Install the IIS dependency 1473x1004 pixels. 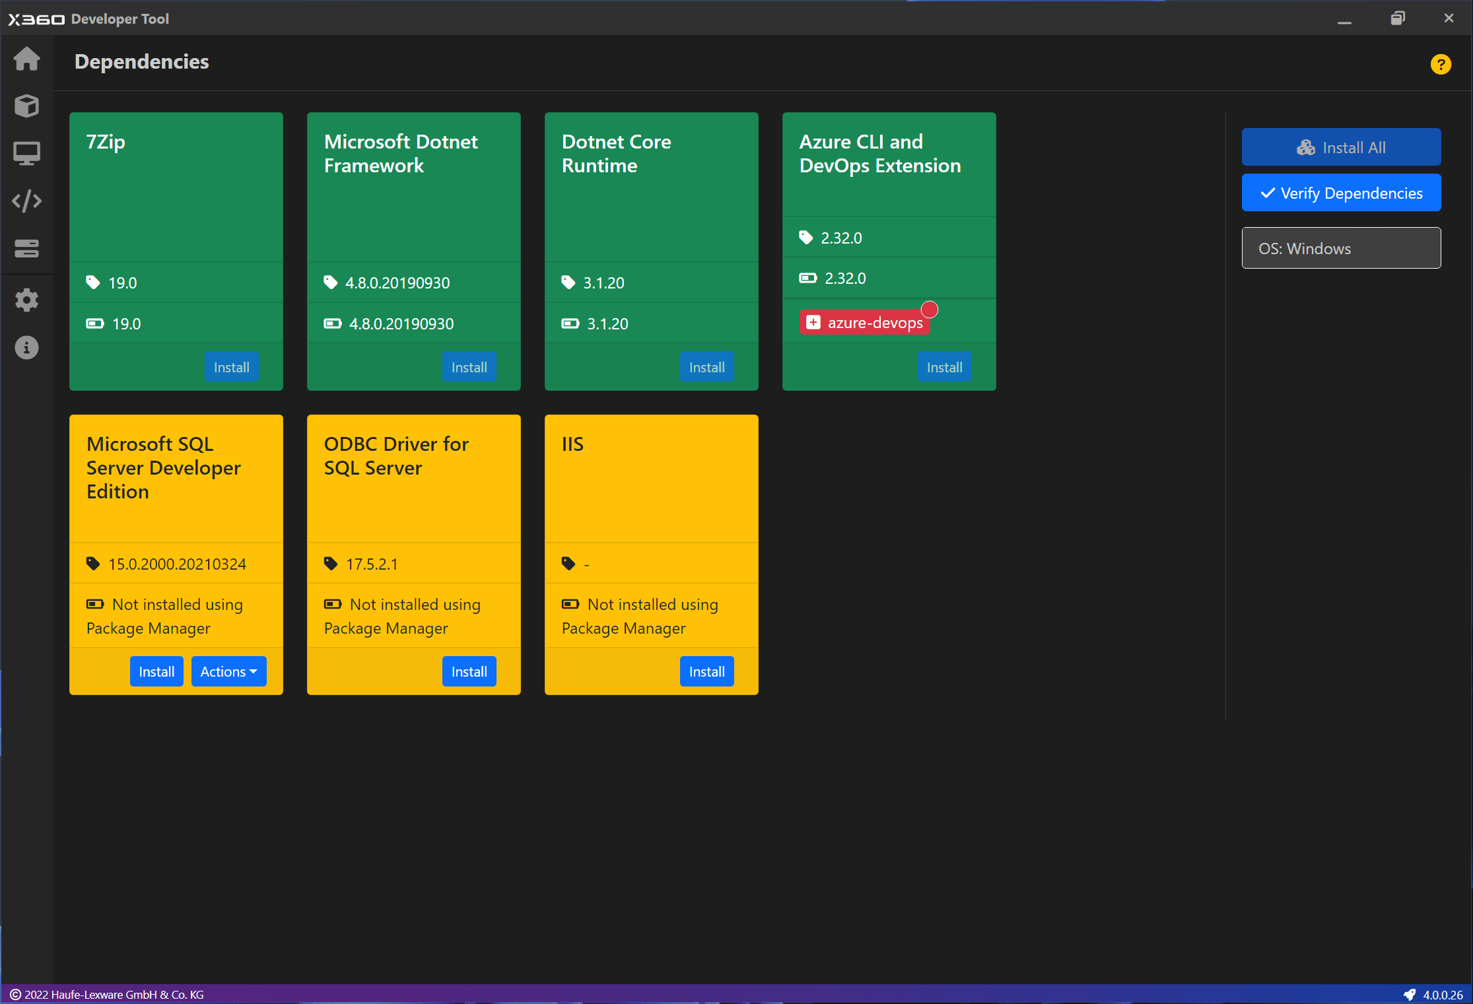pyautogui.click(x=706, y=671)
